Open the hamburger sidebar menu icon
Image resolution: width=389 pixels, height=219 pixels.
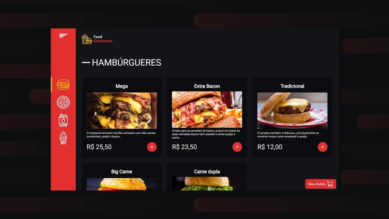(63, 36)
